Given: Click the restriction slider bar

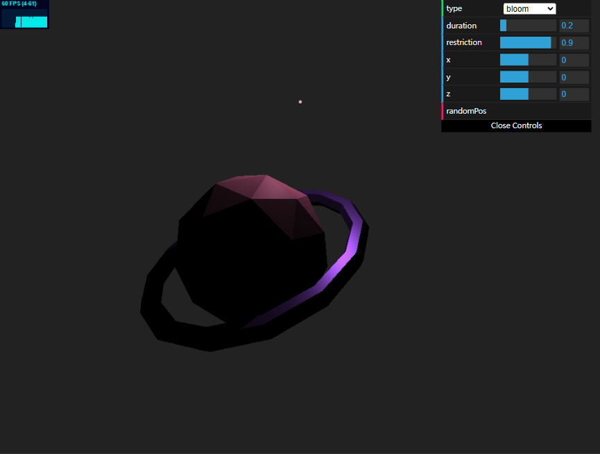Looking at the screenshot, I should click(528, 42).
